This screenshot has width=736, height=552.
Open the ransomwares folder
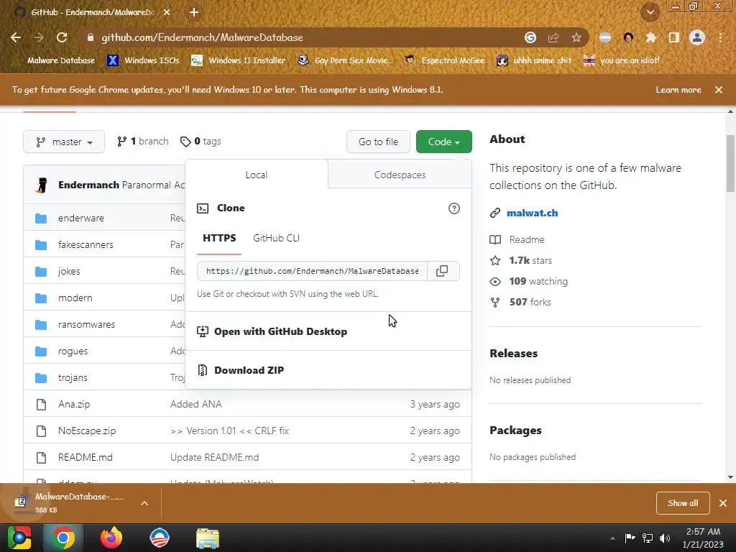[86, 324]
